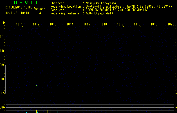177x113 pixels.
Task: Click the kHz axis unit label
Action: click(x=3, y=23)
